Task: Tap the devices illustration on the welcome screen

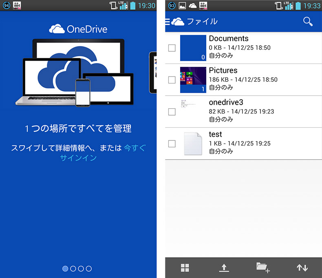Action: 74,73
